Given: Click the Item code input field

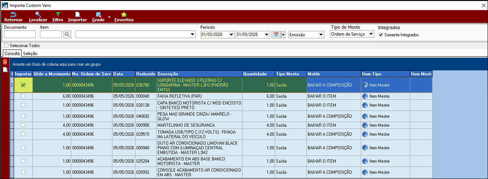Looking at the screenshot, I should 51,34.
